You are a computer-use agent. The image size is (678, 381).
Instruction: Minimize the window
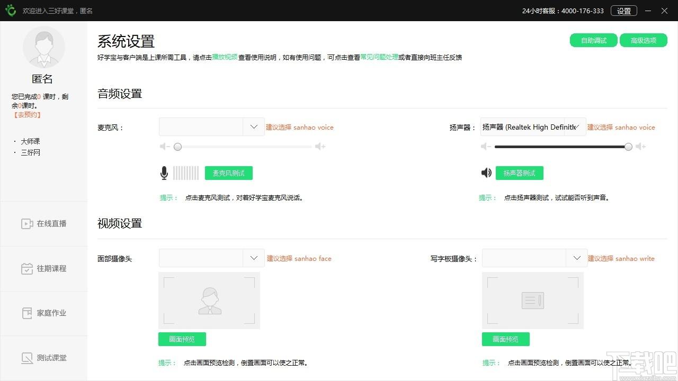pyautogui.click(x=649, y=11)
